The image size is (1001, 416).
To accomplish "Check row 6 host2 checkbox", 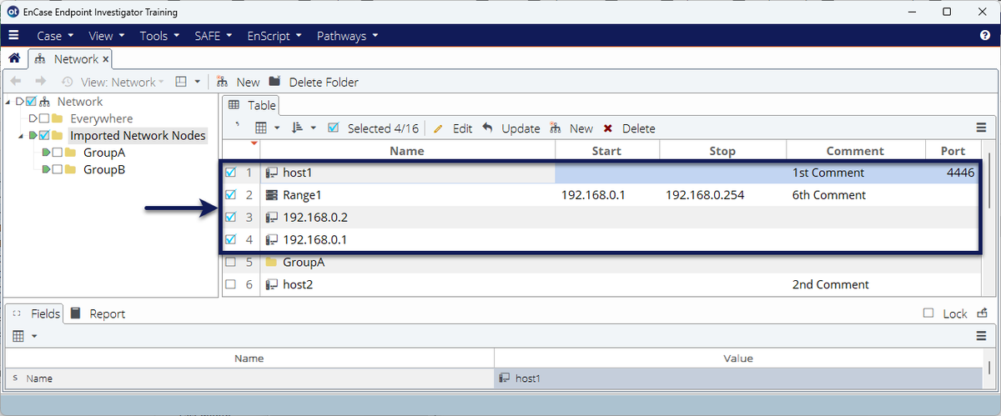I will [231, 284].
